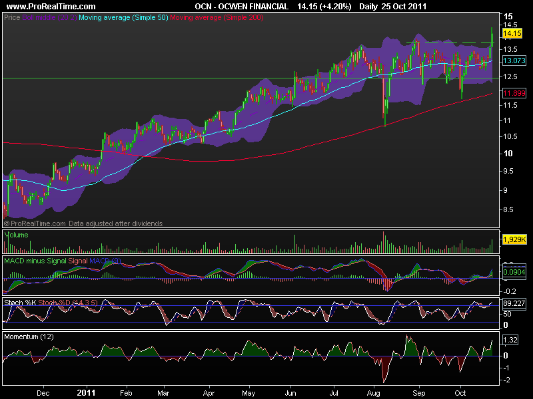Click the yellow 1,929K volume tag
Screen dimensions: 533x399
(x=514, y=239)
